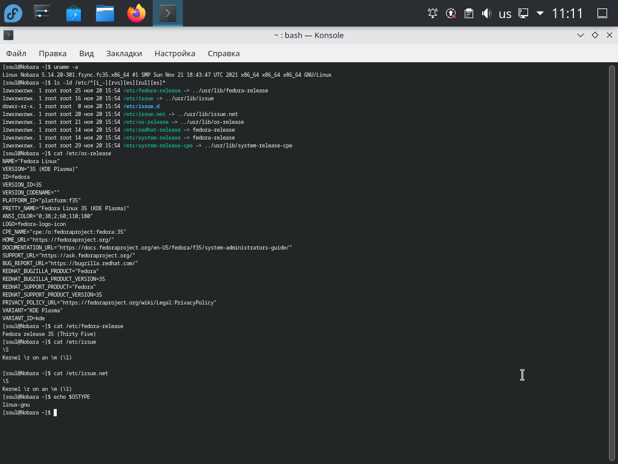Open the calendar from the 11:11 clock
Screen dimensions: 618x464
[567, 13]
